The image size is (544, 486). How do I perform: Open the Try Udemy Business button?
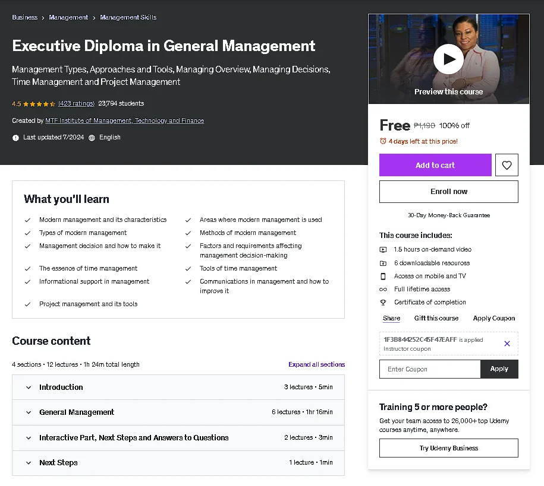[x=449, y=448]
